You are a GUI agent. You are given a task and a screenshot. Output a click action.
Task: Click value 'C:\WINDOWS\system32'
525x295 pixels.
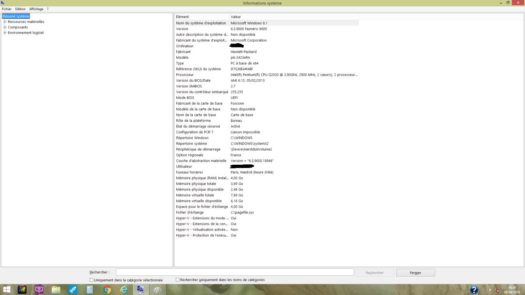(x=250, y=143)
